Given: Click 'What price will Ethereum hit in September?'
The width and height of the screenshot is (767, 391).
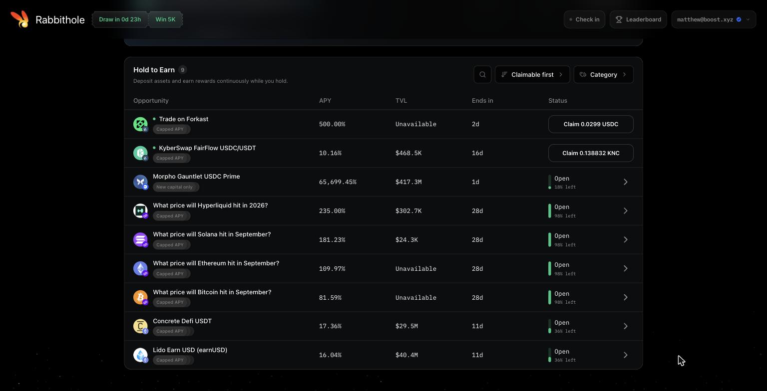Looking at the screenshot, I should (216, 263).
